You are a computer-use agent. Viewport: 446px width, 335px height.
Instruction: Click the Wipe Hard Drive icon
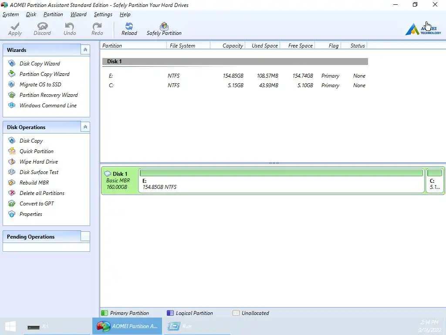click(x=12, y=161)
